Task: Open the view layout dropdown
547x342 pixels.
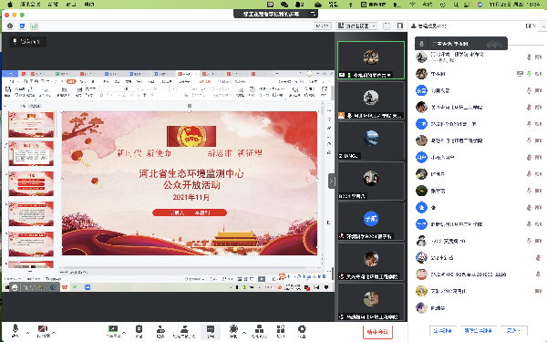Action: pyautogui.click(x=356, y=26)
